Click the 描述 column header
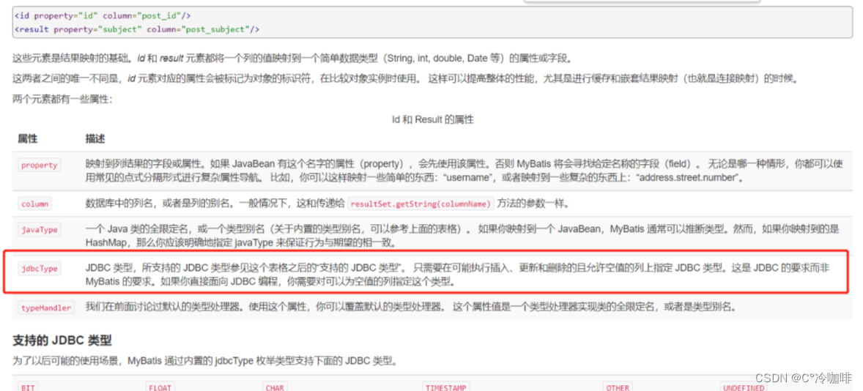Viewport: 863px width, 391px height. (95, 138)
